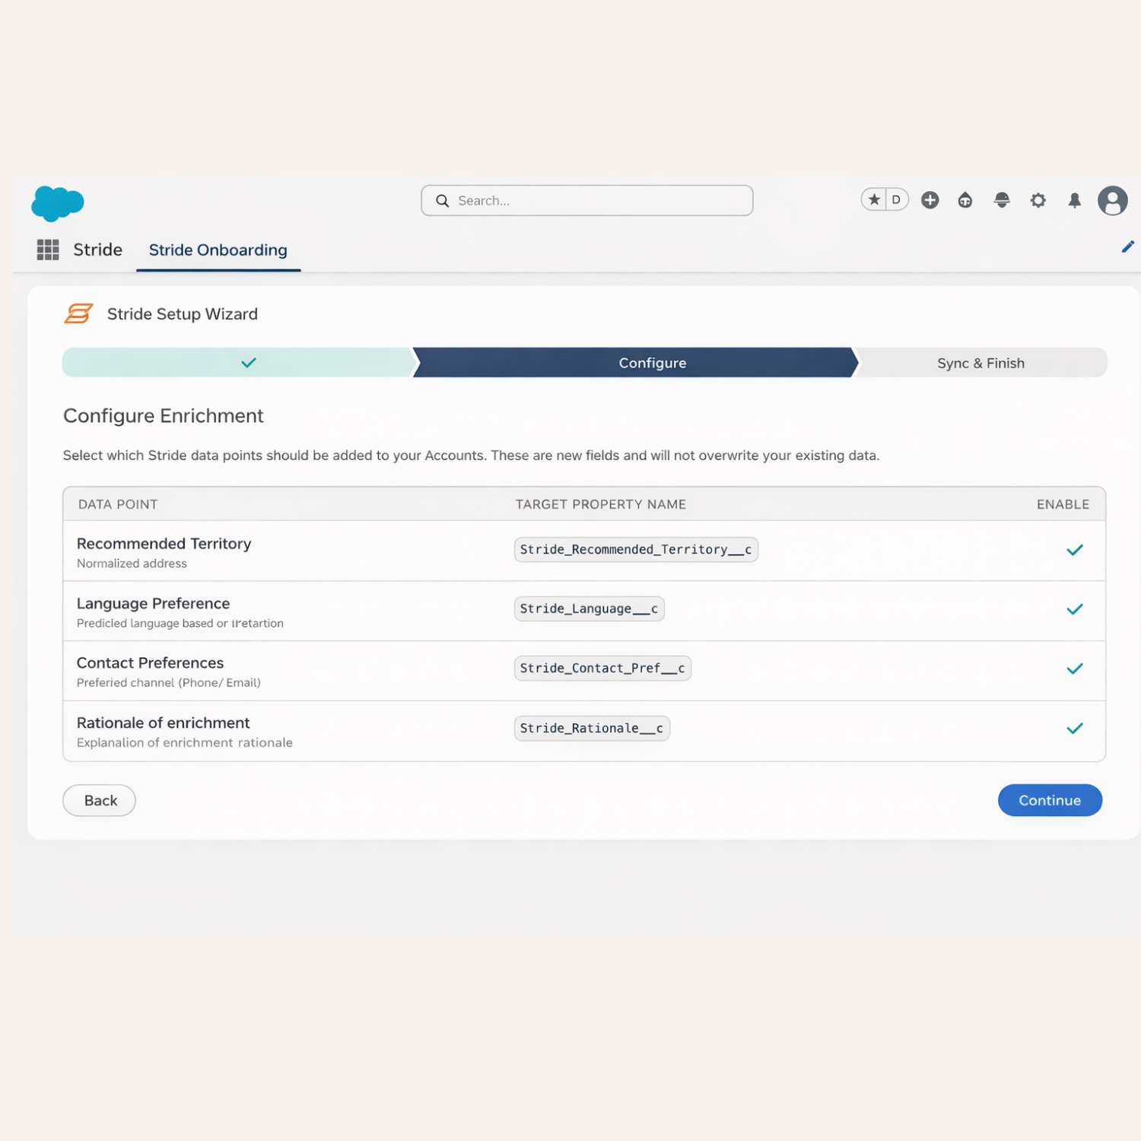Edit the Stride_Contact_Pref__c field

click(602, 668)
